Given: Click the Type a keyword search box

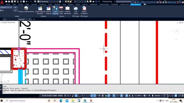Looking at the screenshot, I should click(124, 1).
